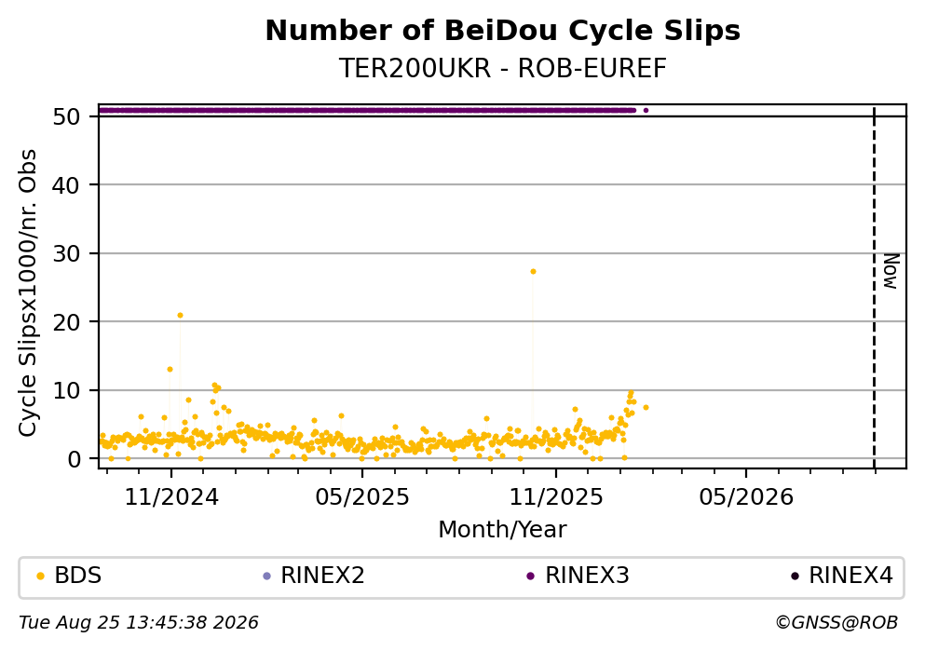Click the outlier point near 13
This screenshot has height=651, width=925.
pyautogui.click(x=170, y=370)
